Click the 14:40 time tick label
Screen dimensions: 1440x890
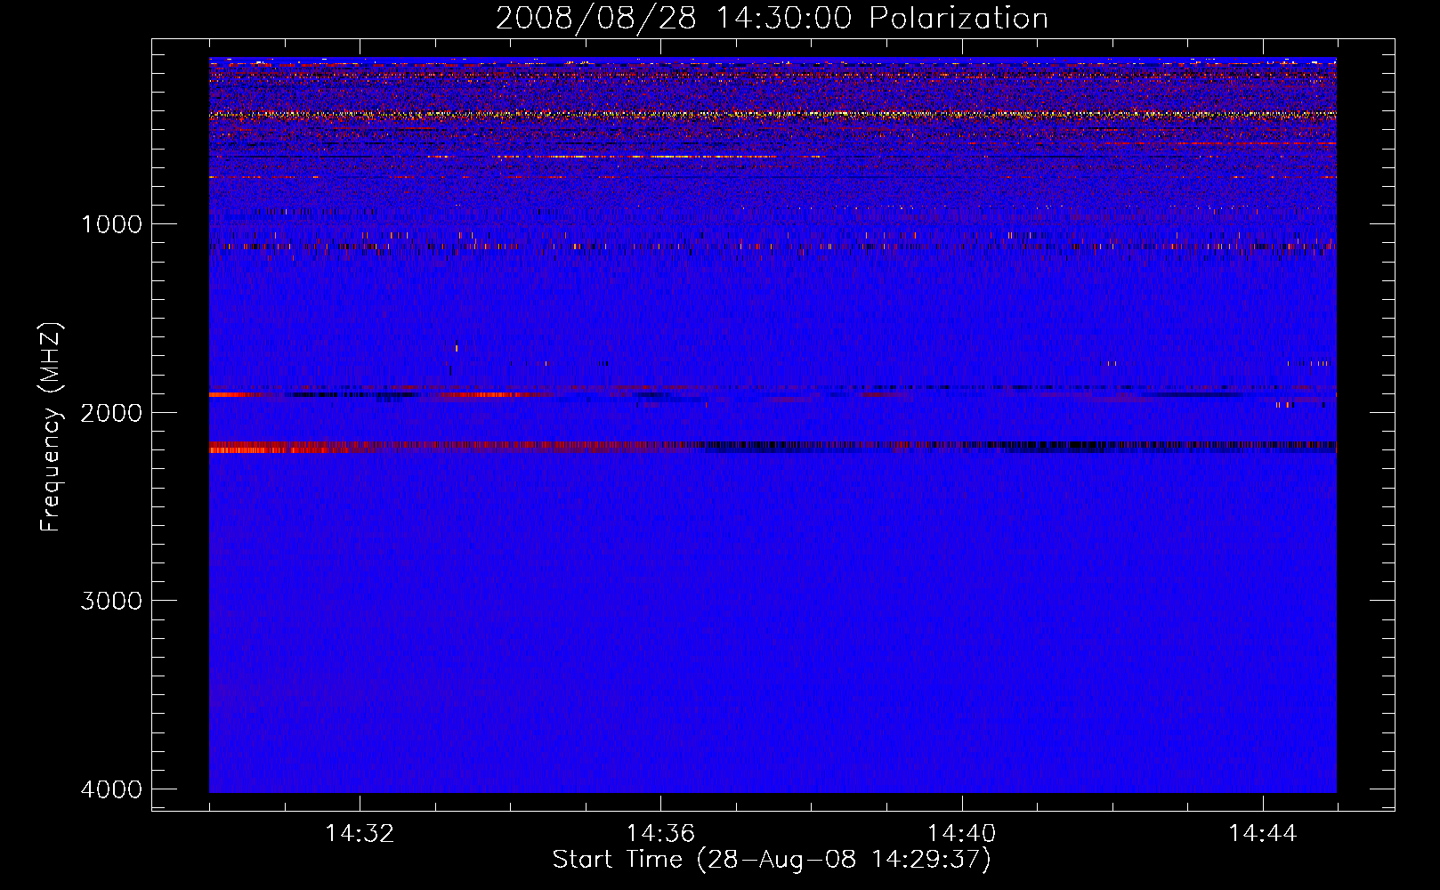[961, 834]
